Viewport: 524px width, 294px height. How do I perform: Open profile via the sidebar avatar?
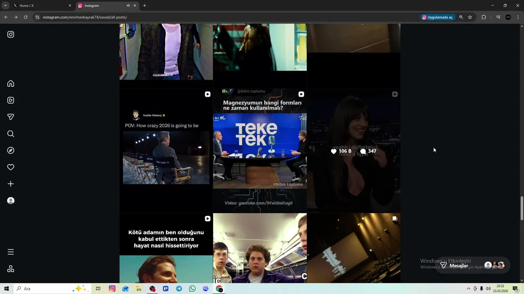11,200
